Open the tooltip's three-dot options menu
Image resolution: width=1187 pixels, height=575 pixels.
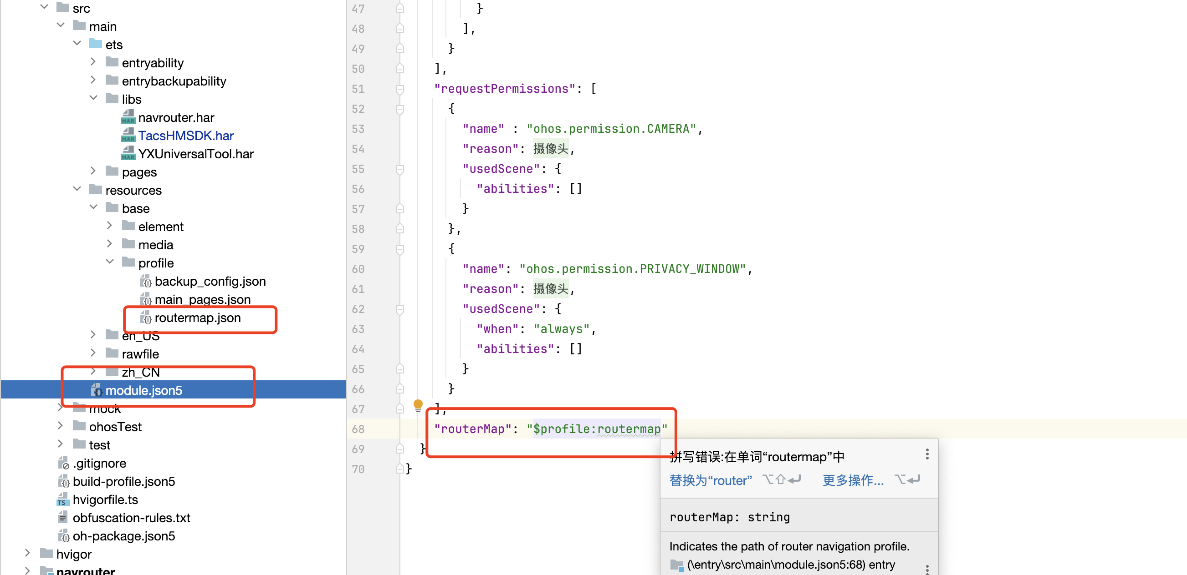[x=927, y=454]
